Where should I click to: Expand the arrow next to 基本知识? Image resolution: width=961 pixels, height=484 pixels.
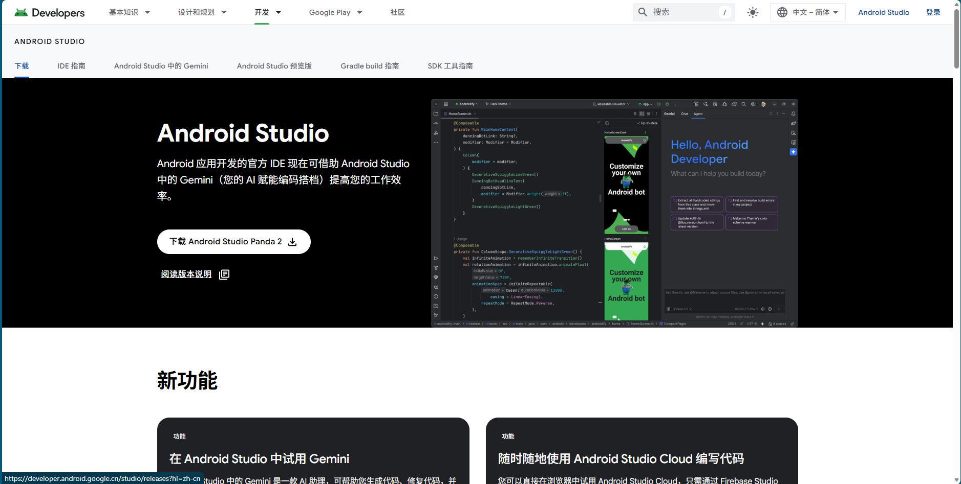coord(147,12)
